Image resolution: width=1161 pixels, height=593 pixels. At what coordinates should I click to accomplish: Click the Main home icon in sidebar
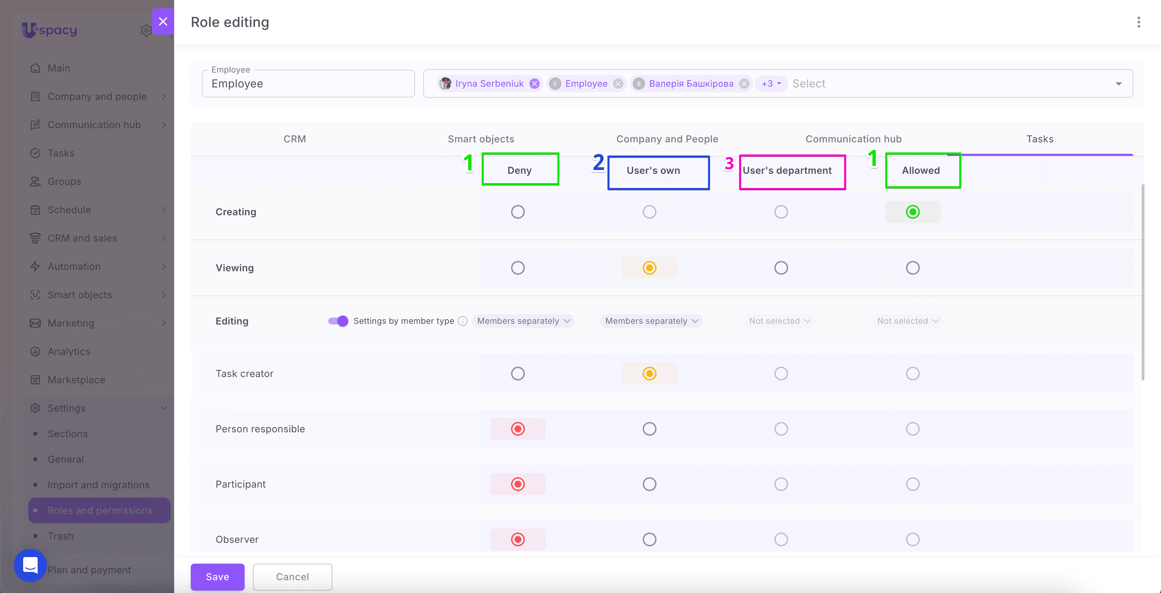tap(35, 68)
